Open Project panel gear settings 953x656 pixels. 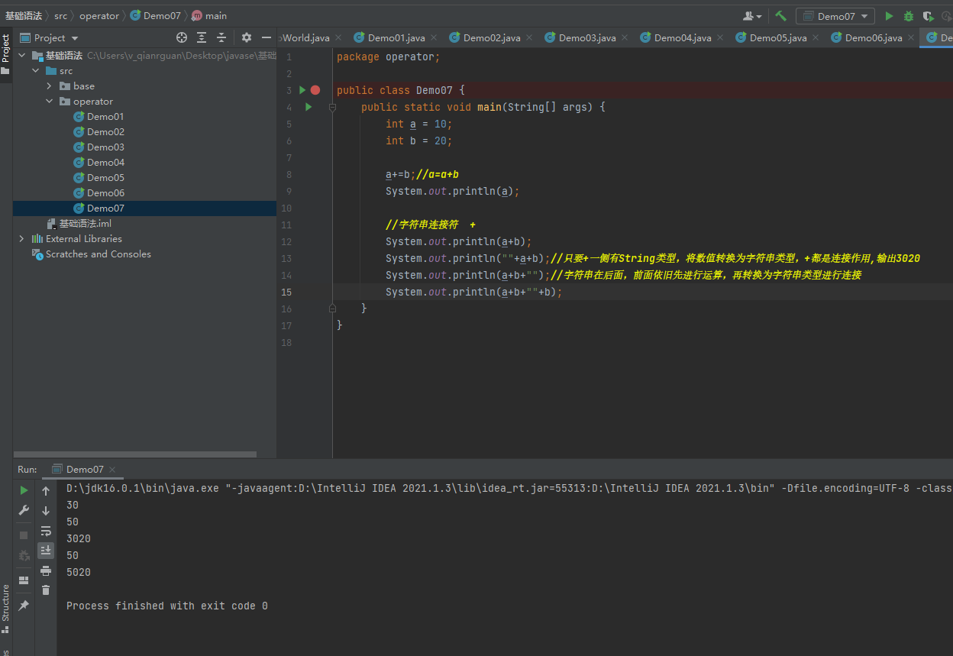point(246,37)
